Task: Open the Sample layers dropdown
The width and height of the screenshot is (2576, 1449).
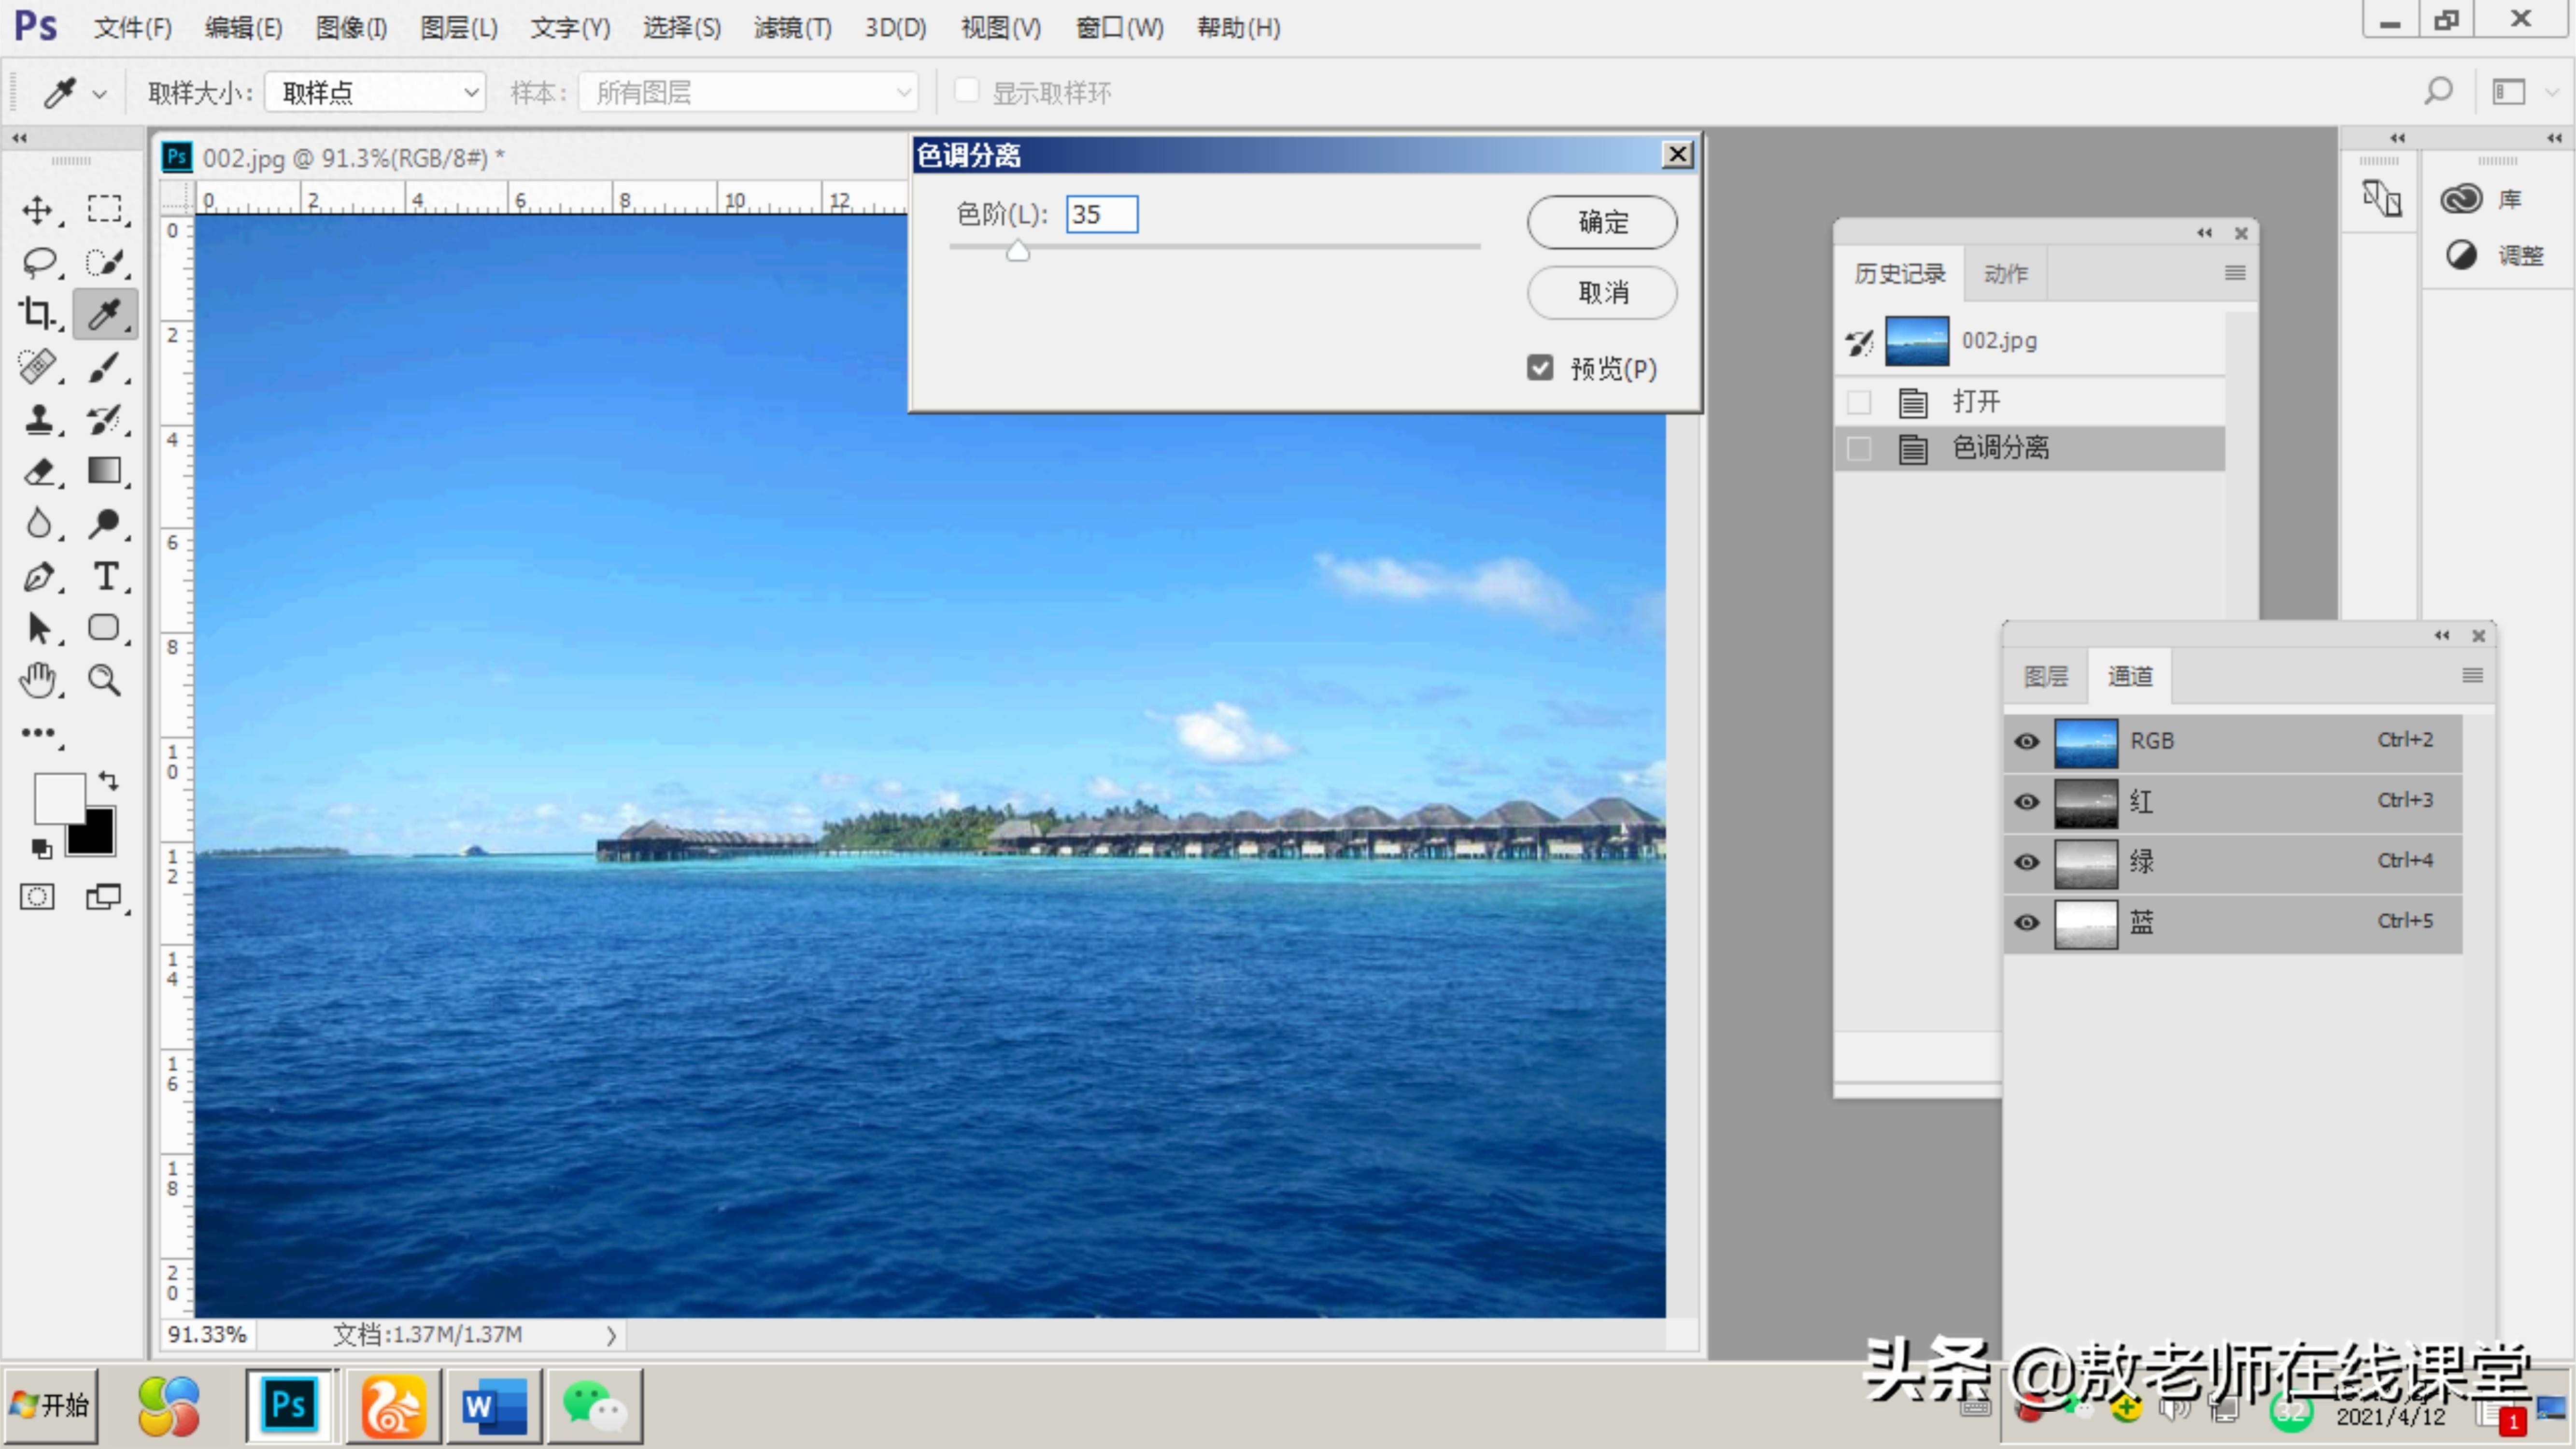Action: click(748, 93)
